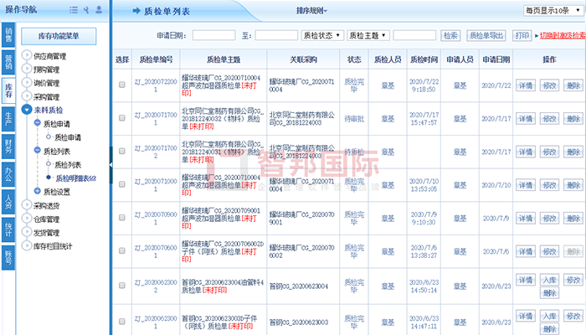Open the 质检明细表 tree item
This screenshot has height=335, width=586.
[x=75, y=178]
